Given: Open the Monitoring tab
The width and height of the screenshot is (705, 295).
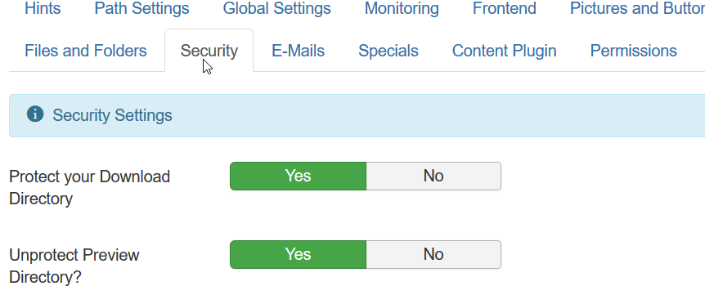Looking at the screenshot, I should pos(402,8).
